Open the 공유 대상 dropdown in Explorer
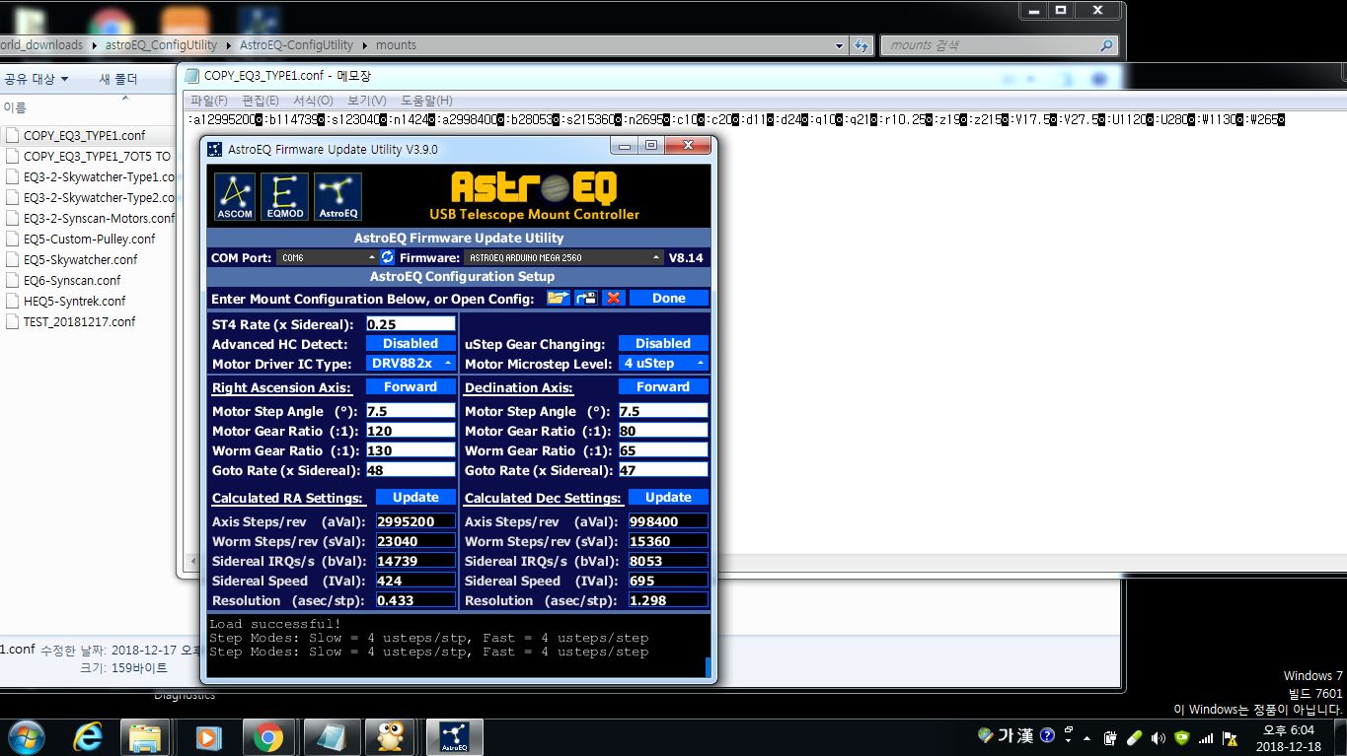This screenshot has width=1347, height=756. click(37, 79)
